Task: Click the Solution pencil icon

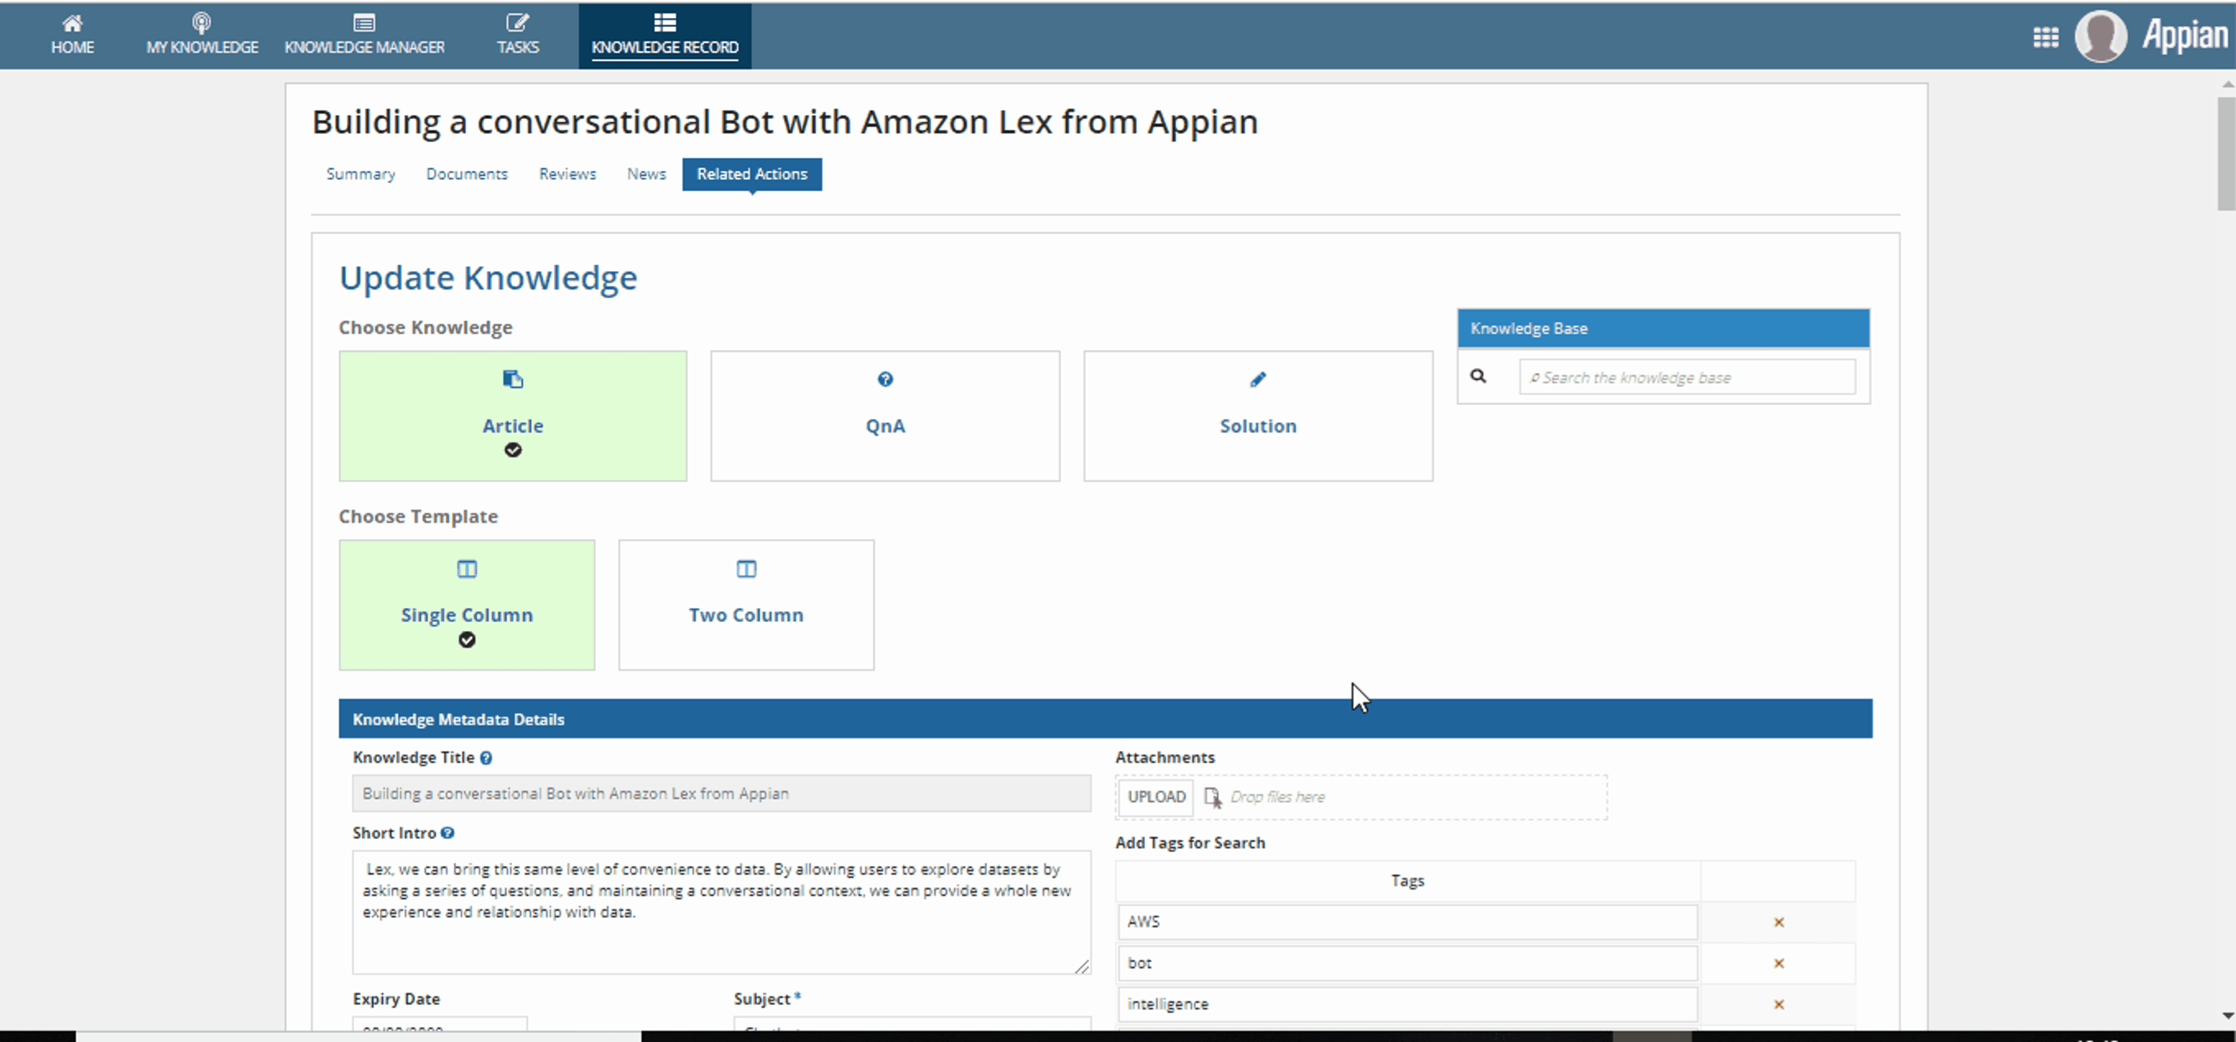Action: [1258, 379]
